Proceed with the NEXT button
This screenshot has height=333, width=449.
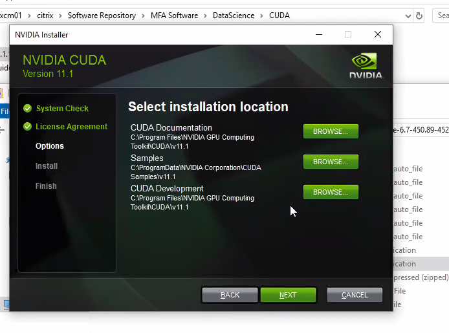click(x=288, y=295)
